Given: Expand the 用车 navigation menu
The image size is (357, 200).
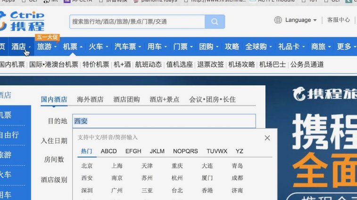Looking at the screenshot, I should click(157, 47).
